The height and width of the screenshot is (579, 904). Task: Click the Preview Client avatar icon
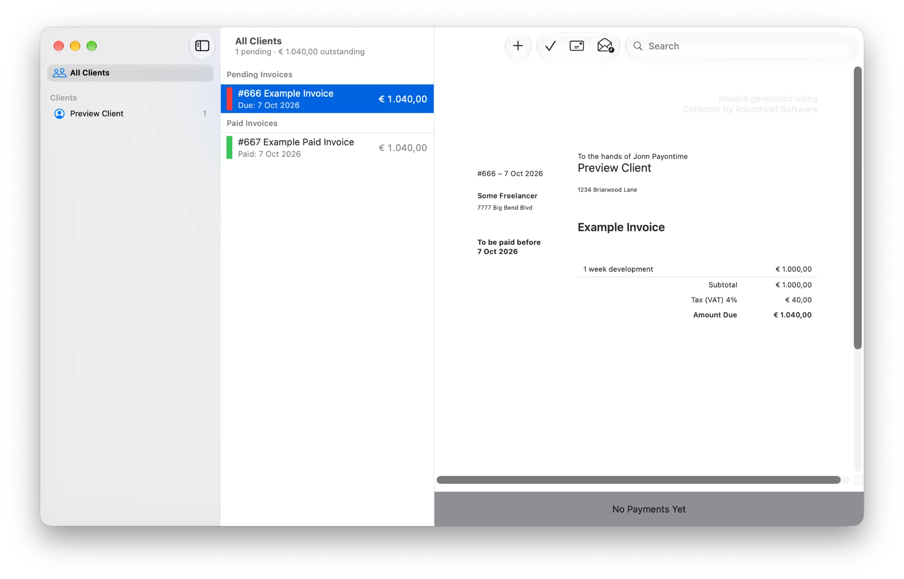coord(59,113)
